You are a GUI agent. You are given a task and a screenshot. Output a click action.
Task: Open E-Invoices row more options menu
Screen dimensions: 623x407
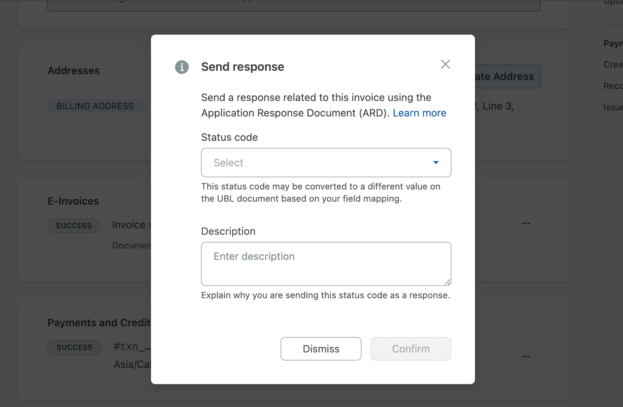point(526,223)
